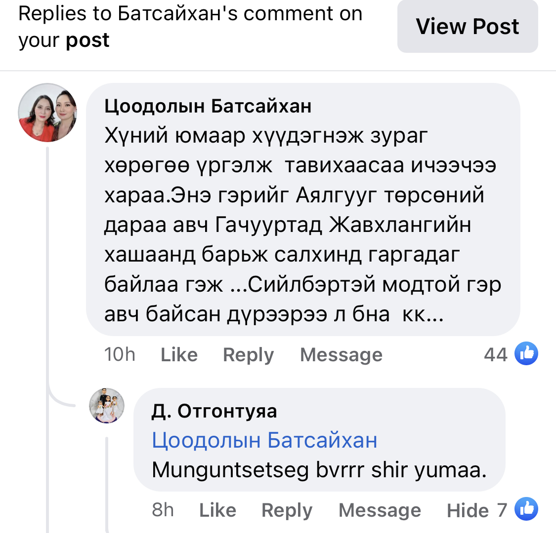Screen dimensions: 556x533
Task: Click the 10h timestamp on Батсайхан's comment
Action: [120, 354]
